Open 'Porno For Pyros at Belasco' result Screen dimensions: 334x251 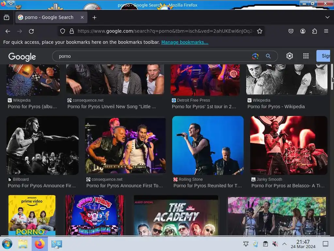point(288,186)
